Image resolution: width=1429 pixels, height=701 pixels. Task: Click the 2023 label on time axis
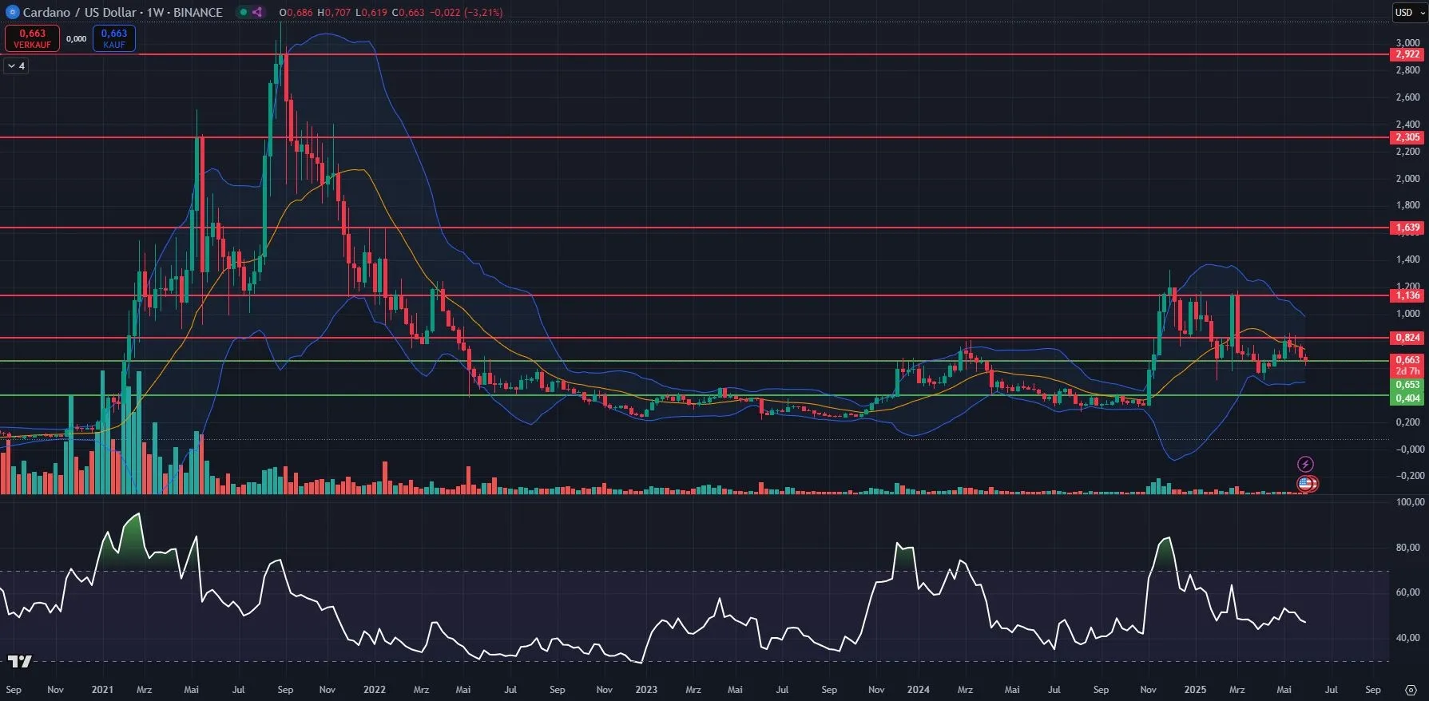[x=646, y=689]
